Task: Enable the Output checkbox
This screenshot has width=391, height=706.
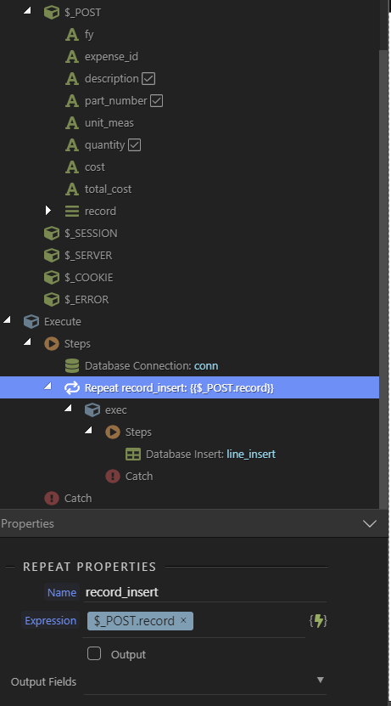Action: click(x=94, y=653)
